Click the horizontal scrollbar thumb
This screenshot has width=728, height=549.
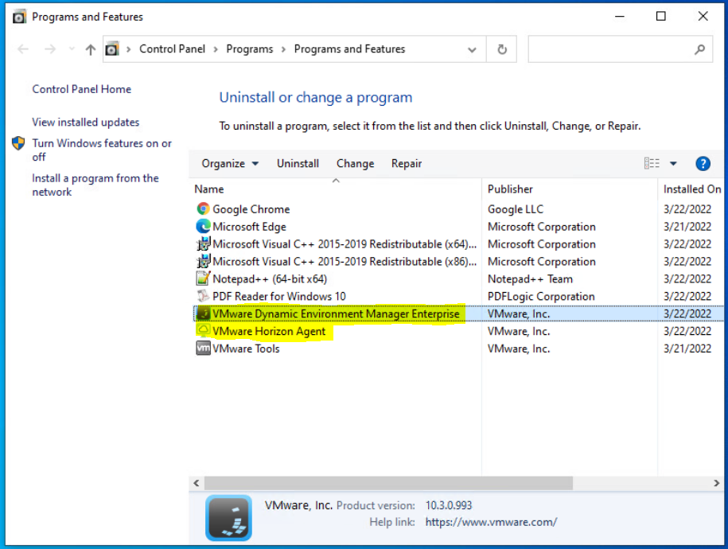pos(388,483)
